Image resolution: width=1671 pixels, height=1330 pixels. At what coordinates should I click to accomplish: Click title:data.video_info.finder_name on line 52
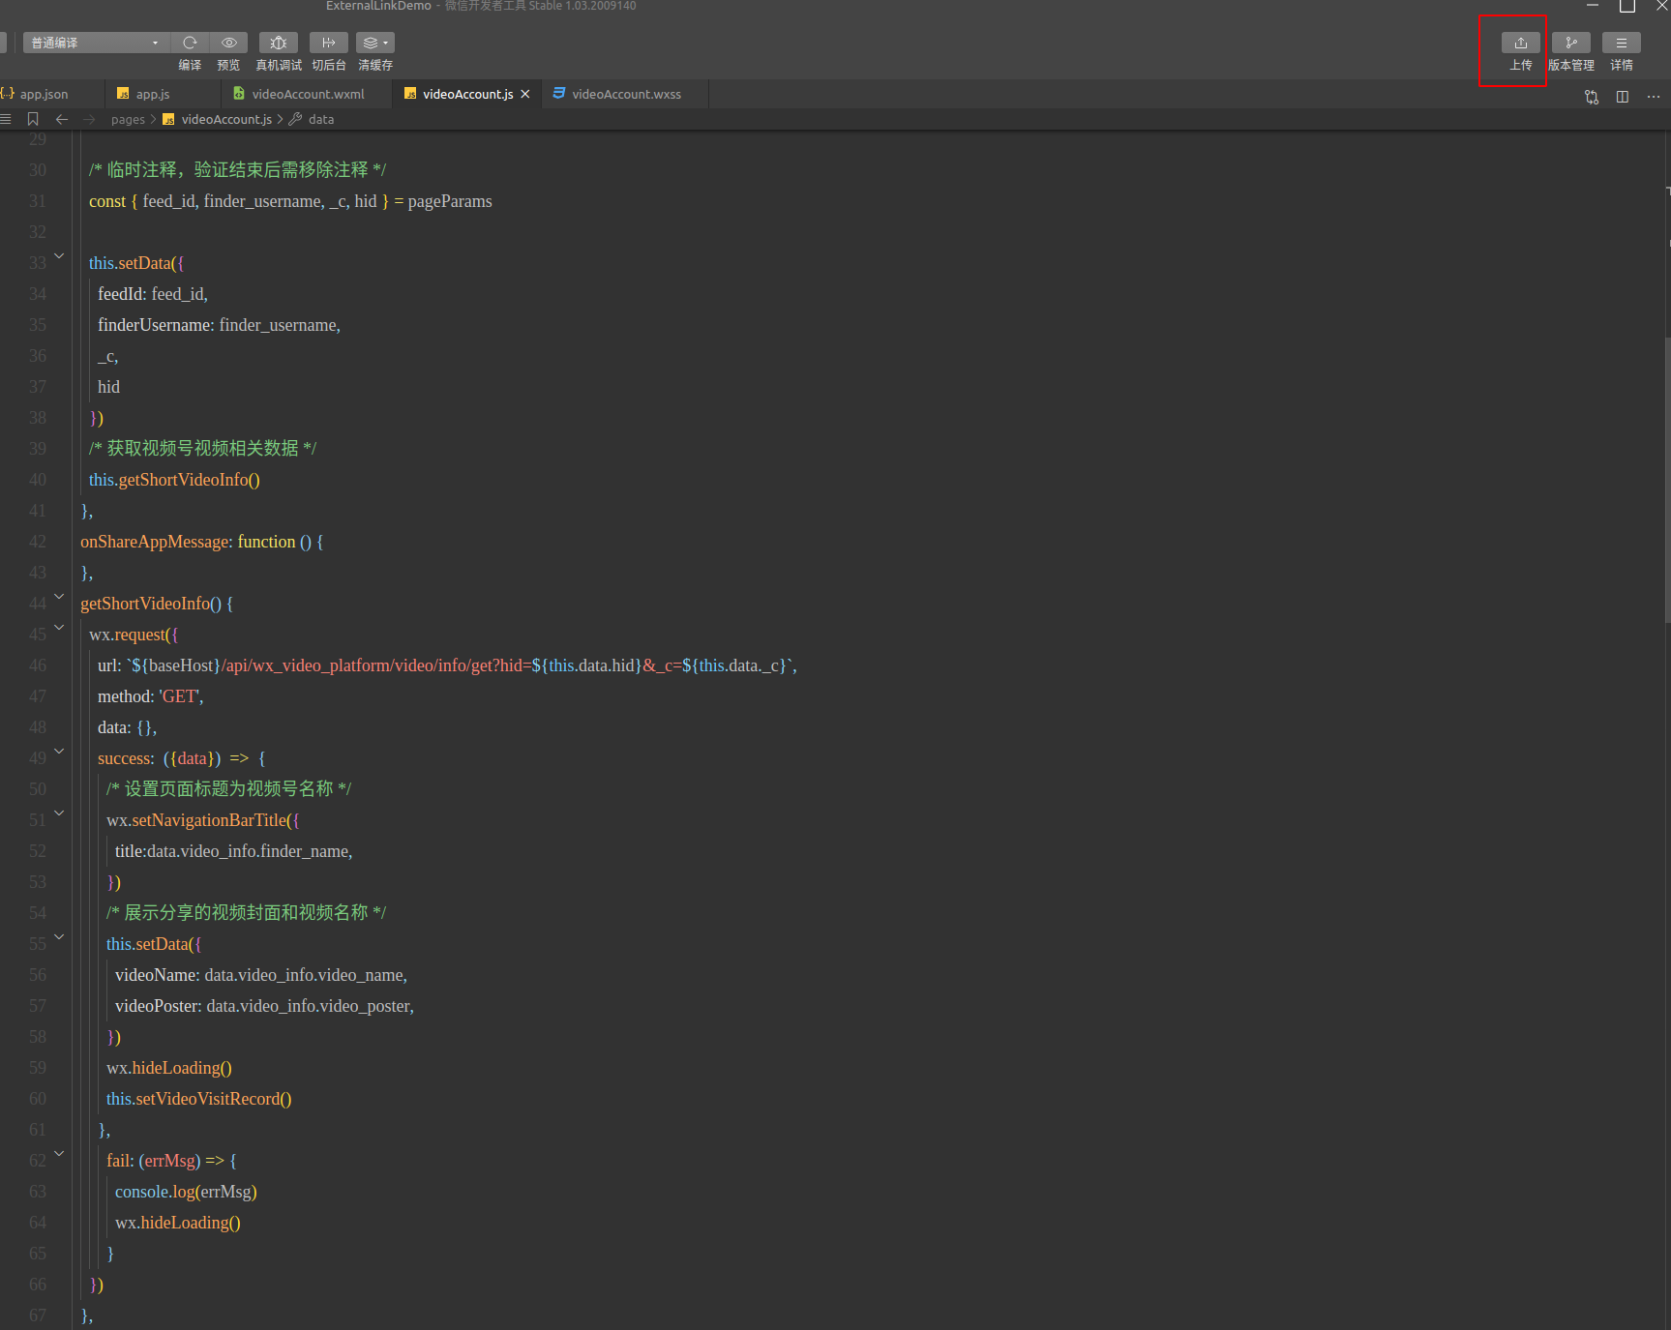click(233, 851)
